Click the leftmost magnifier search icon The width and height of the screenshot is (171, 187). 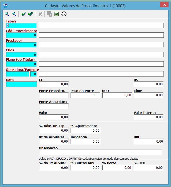pos(7,14)
